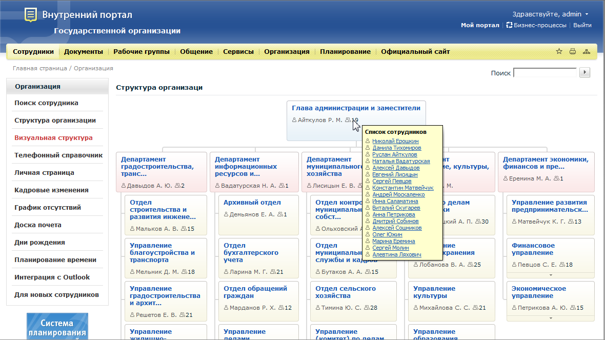605x340 pixels.
Task: Click the person icon beside Давыдов А. Ю.
Action: [x=124, y=186]
